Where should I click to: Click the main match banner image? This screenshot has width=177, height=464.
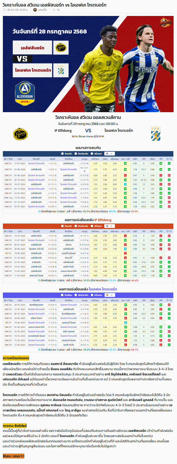click(x=88, y=64)
